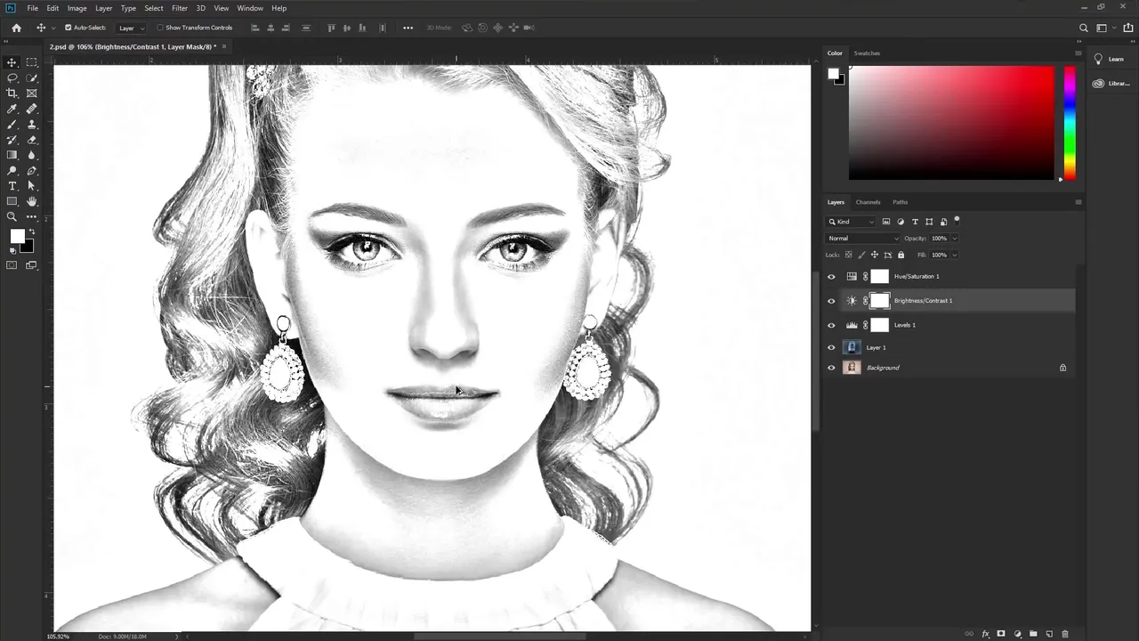Add a layer mask from Layers footer
This screenshot has height=641, width=1139.
point(1001,634)
